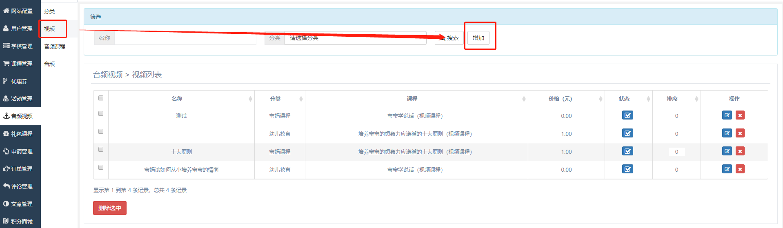
Task: Delete the 测试 row
Action: [740, 115]
